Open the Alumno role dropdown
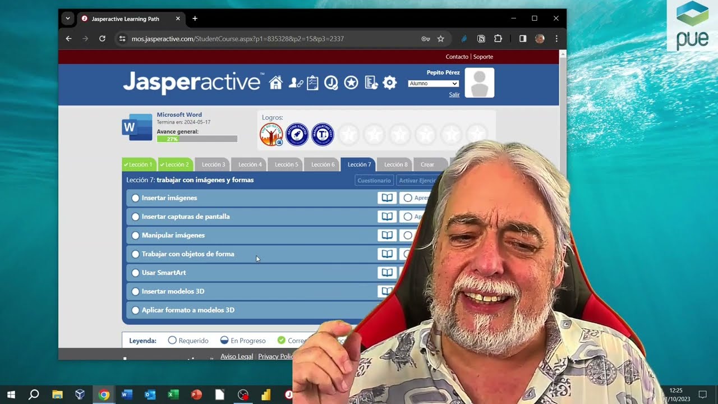 click(434, 84)
